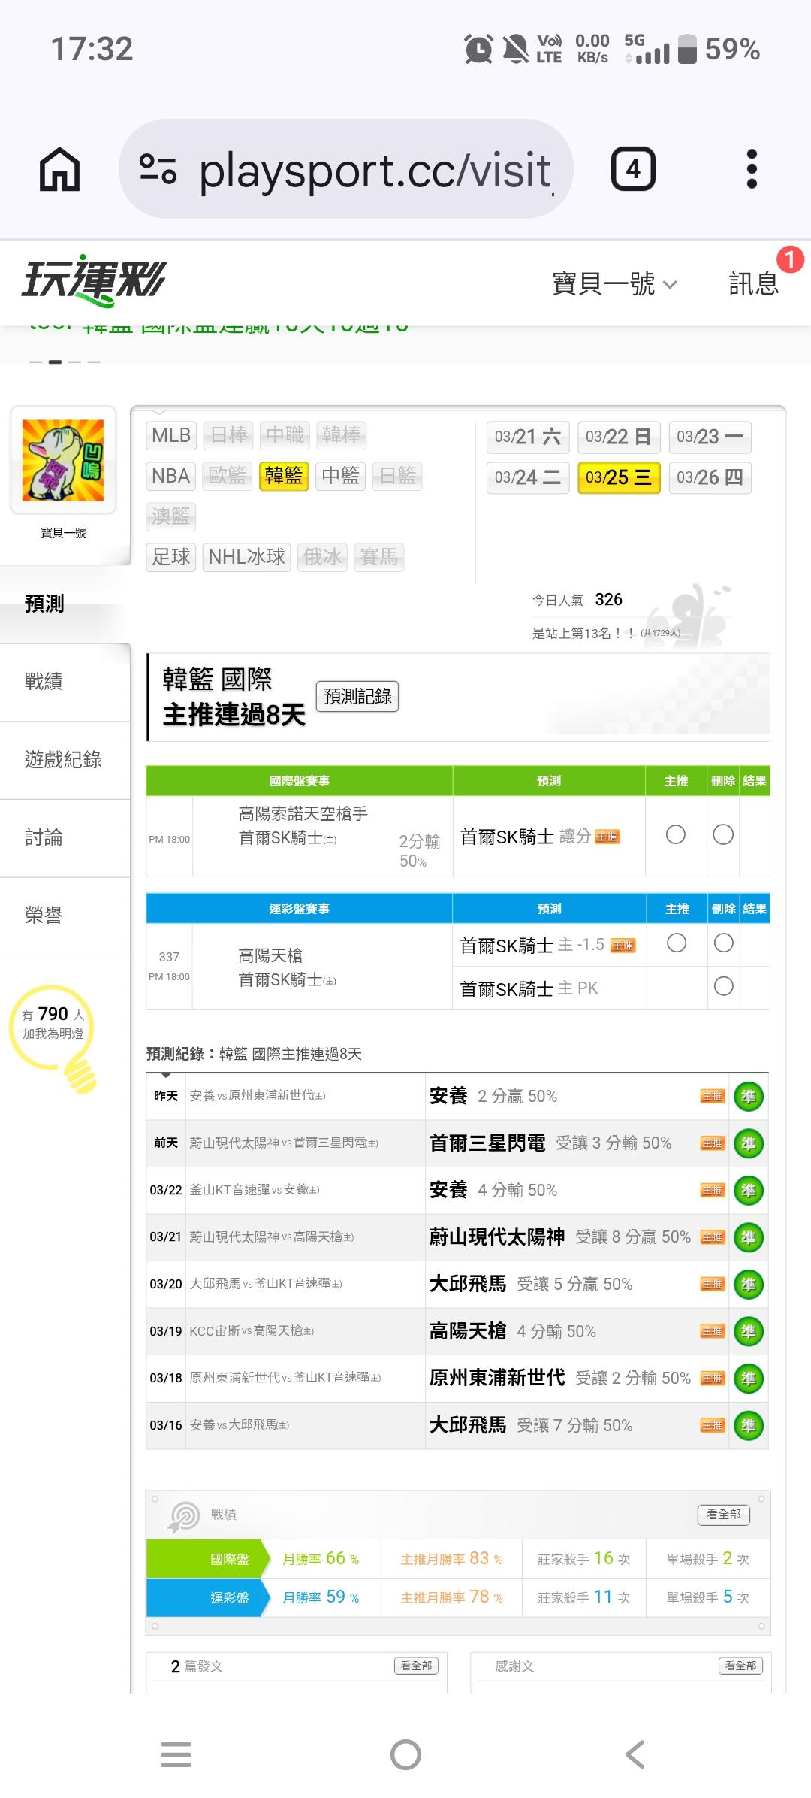Select 刪除 radio for 首爾SK騎士 讓分
The height and width of the screenshot is (1798, 811).
[723, 834]
